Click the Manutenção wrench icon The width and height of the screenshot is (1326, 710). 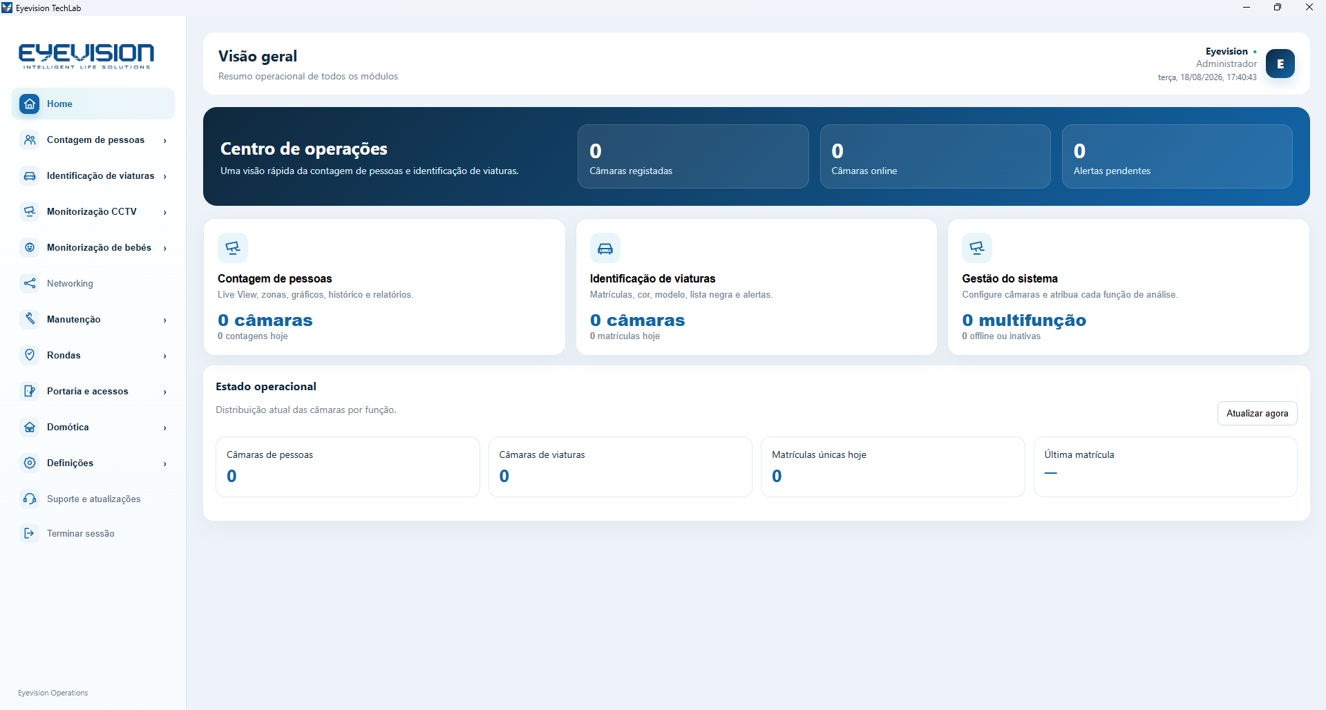pos(30,319)
